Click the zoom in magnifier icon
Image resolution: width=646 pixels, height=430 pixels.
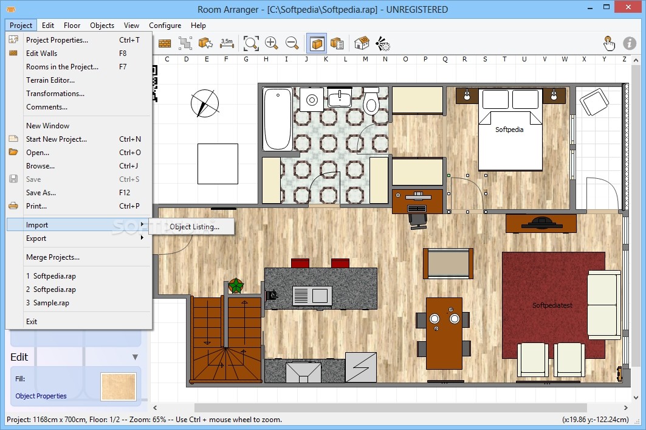coord(272,43)
